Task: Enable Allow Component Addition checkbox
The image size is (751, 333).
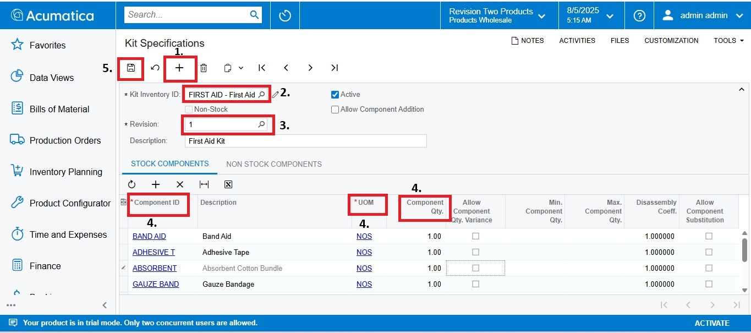Action: tap(335, 110)
